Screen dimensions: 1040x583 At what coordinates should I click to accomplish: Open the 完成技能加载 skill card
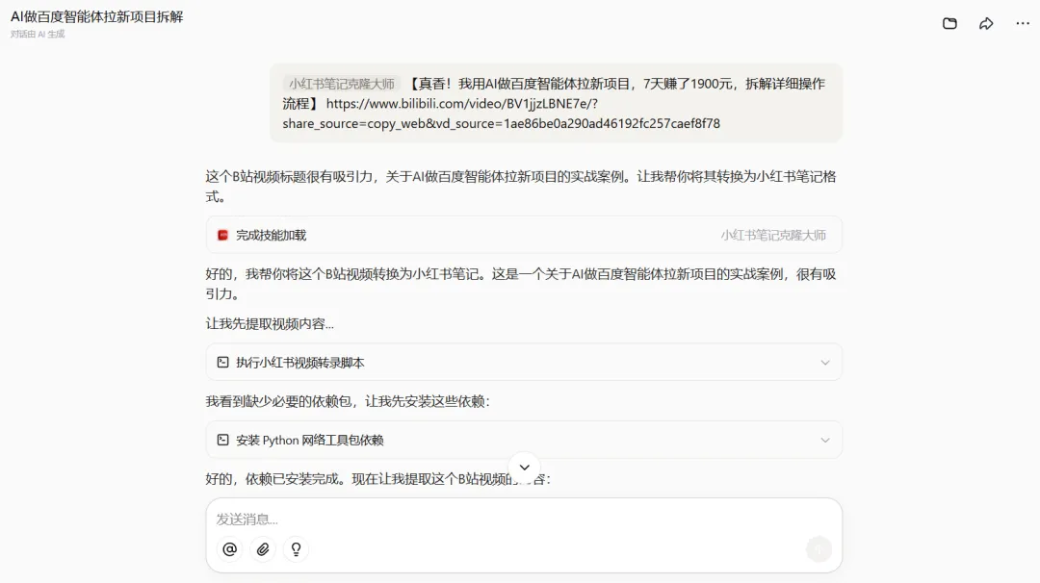(524, 235)
